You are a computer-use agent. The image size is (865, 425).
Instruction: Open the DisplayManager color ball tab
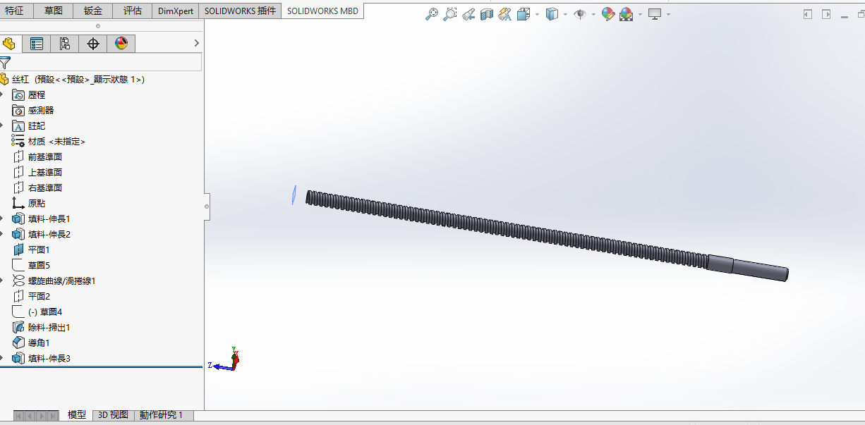pyautogui.click(x=121, y=44)
